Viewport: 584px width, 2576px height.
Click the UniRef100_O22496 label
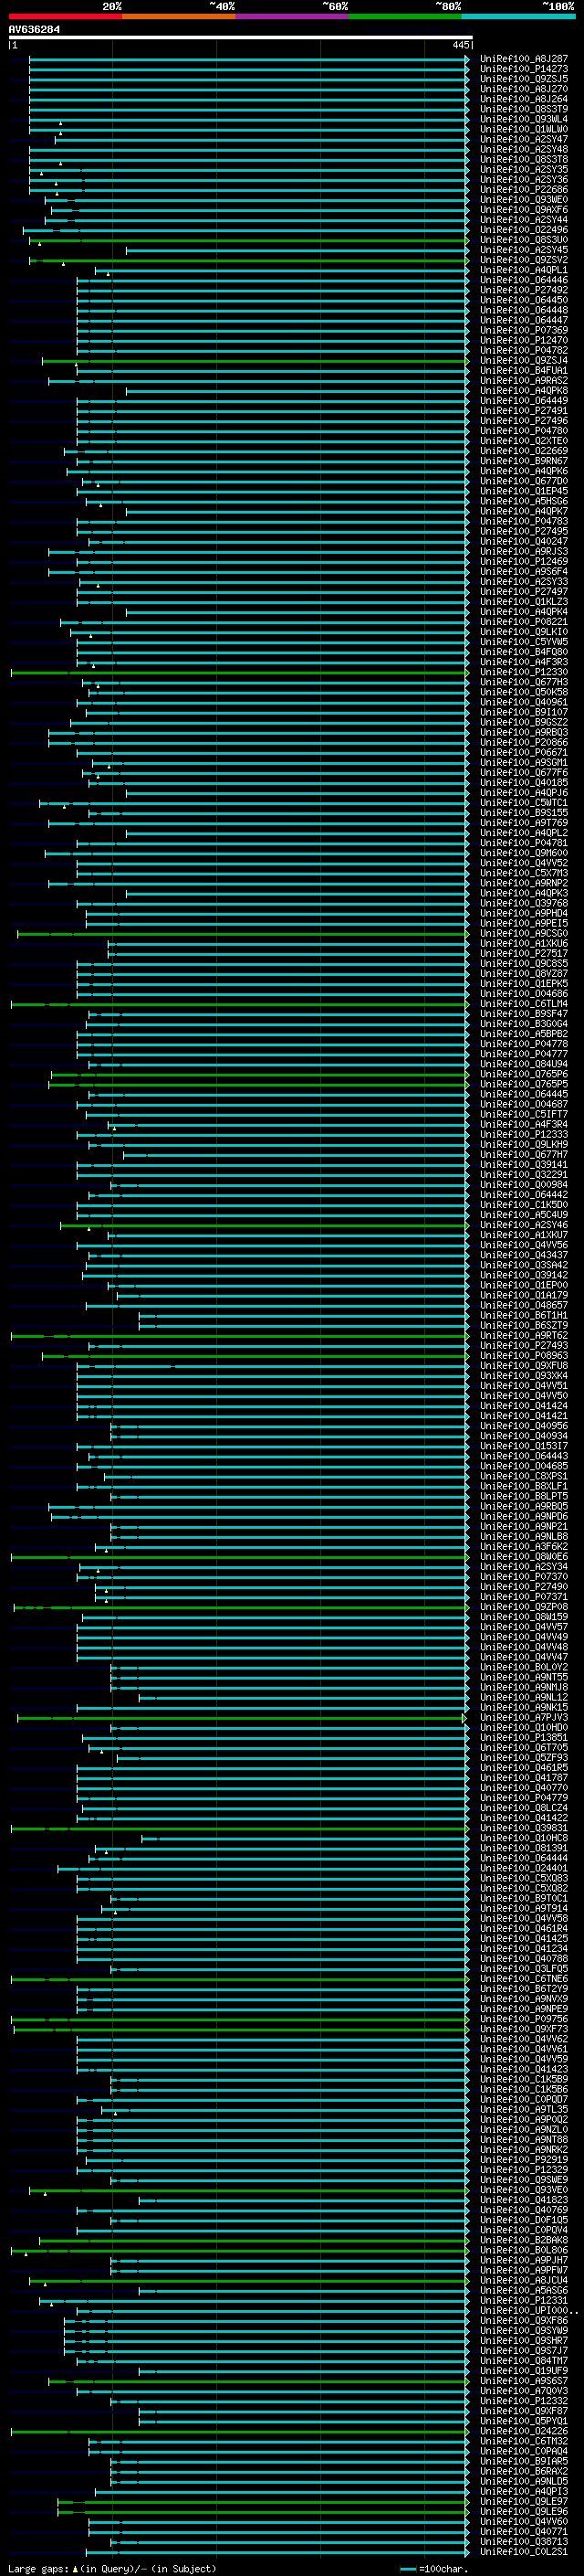tap(524, 230)
